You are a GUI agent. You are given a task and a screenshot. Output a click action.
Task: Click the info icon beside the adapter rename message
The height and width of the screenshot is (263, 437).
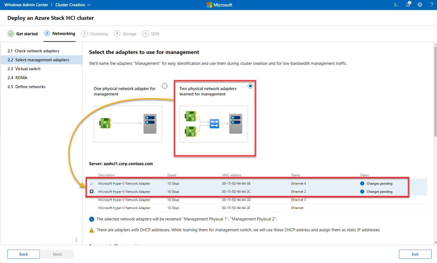tap(92, 219)
